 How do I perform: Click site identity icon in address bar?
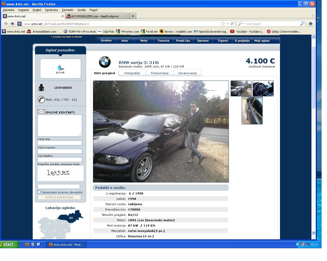[x=19, y=24]
